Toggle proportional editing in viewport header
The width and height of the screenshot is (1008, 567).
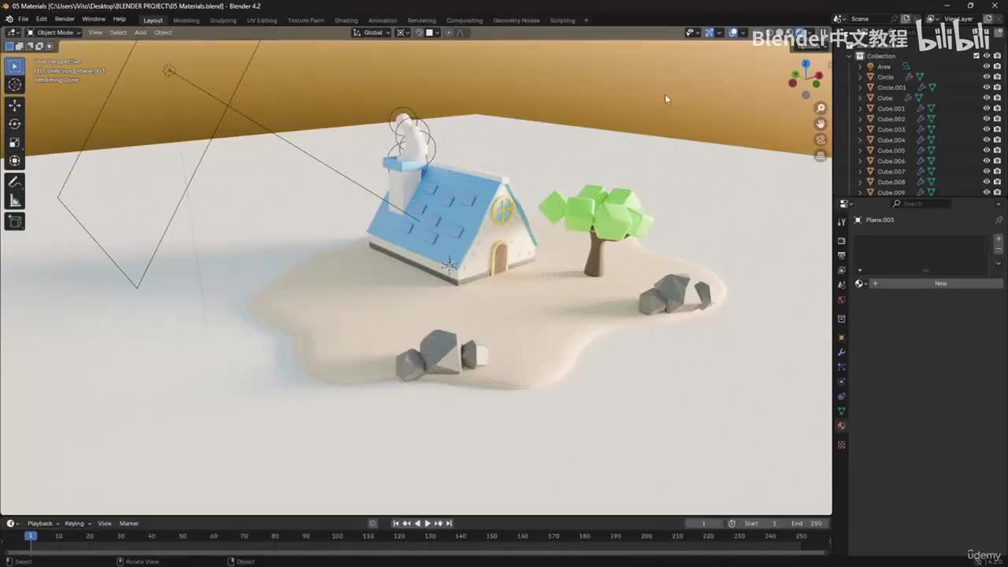[x=449, y=32]
